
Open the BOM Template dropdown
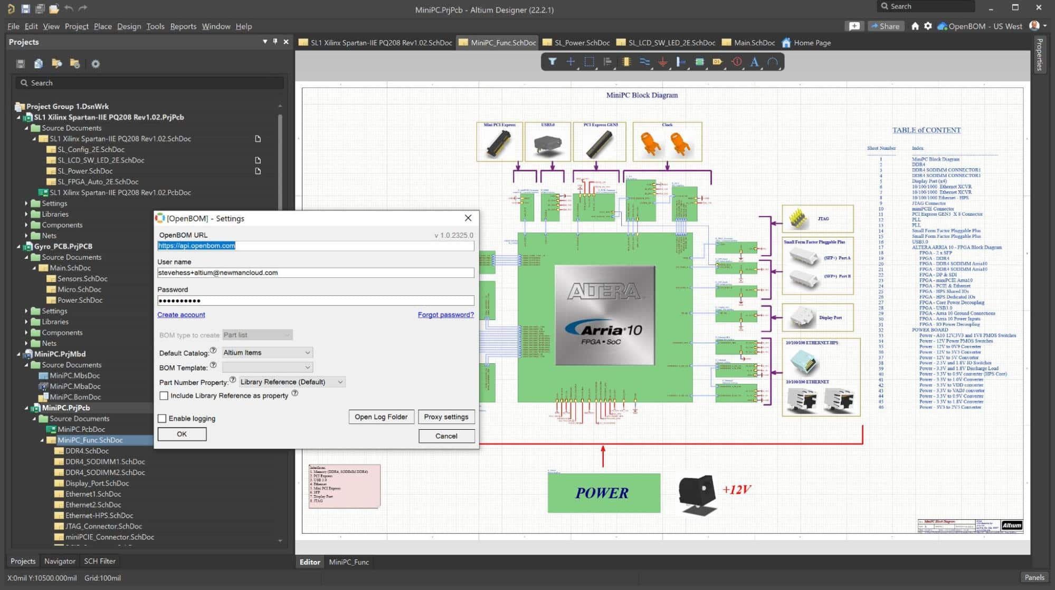(267, 367)
